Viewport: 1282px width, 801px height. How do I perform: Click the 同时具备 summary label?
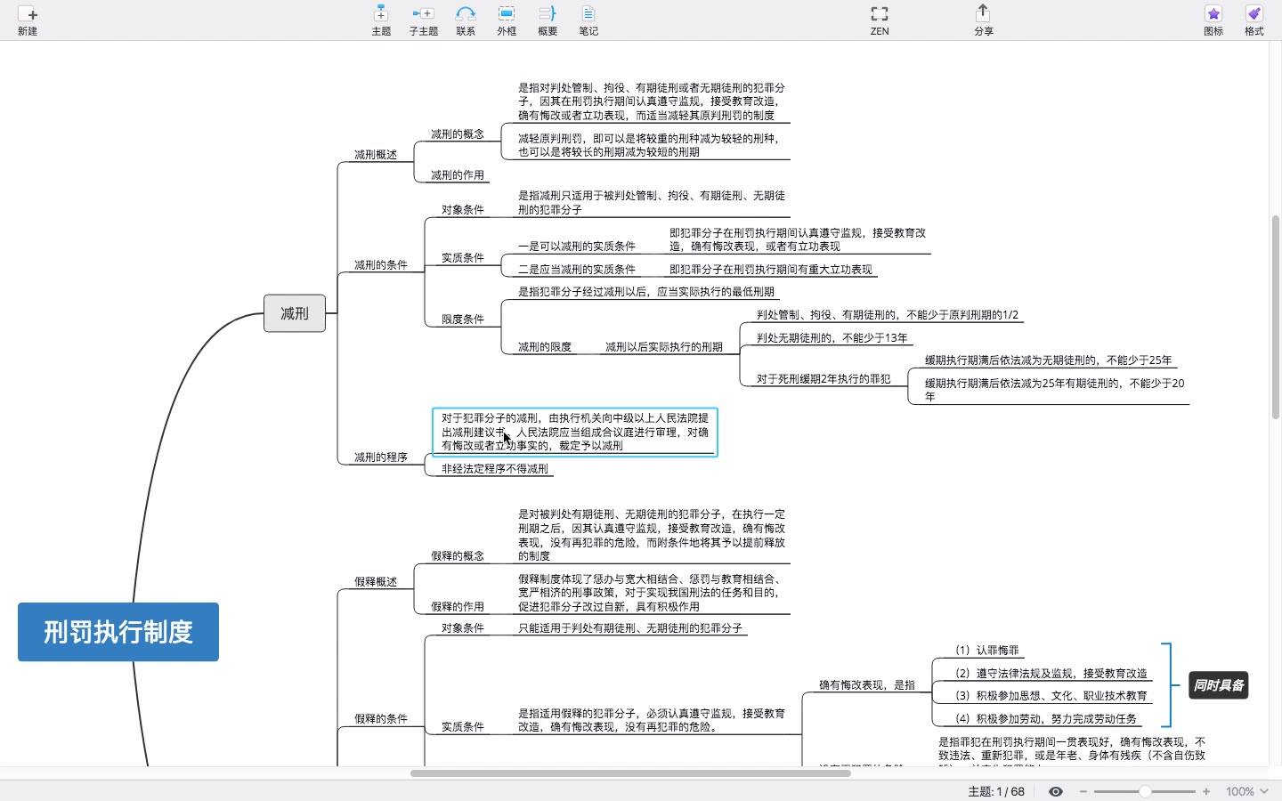1219,685
